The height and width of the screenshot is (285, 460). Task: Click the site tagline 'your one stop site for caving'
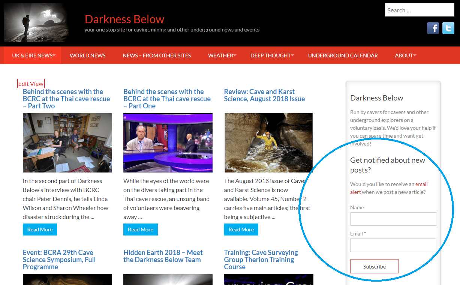click(172, 30)
